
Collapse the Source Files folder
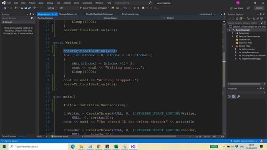point(233,46)
